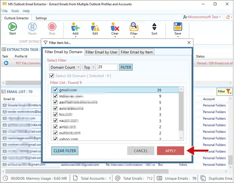Click the Duplicate Emails icon
This screenshot has width=234, height=183.
[x=203, y=178]
